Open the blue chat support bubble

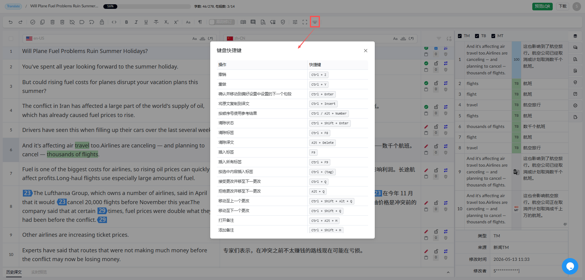pyautogui.click(x=570, y=266)
